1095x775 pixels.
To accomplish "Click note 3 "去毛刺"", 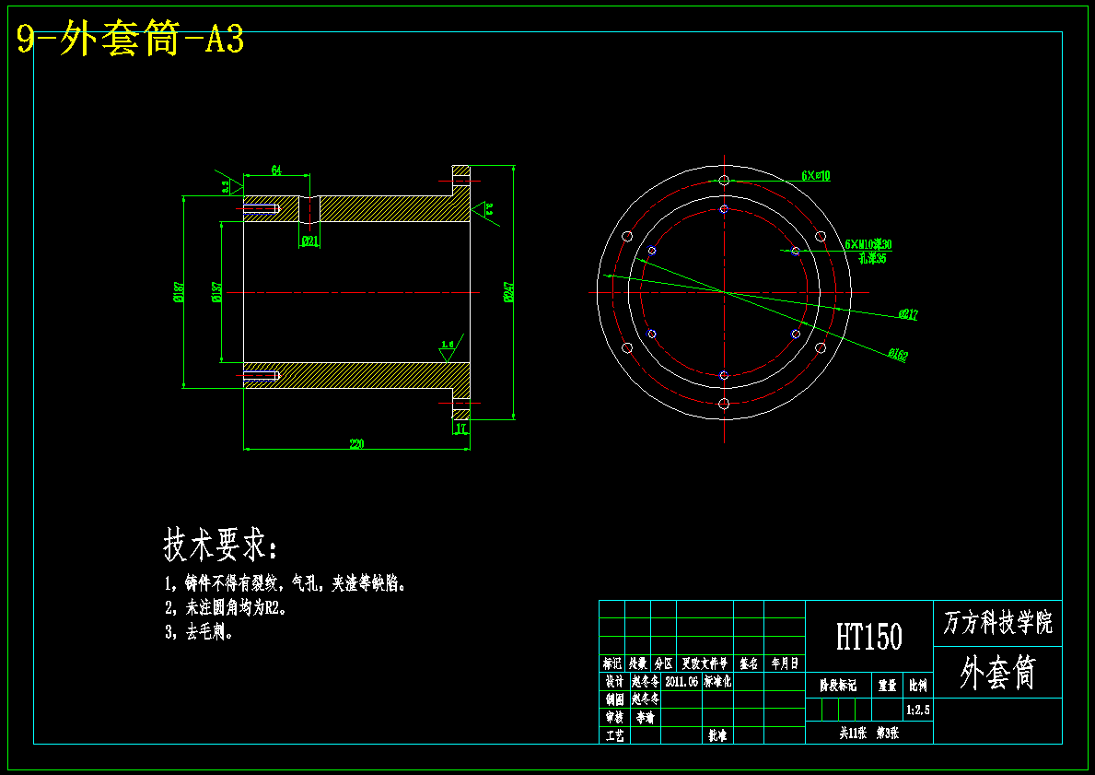I will coord(199,632).
